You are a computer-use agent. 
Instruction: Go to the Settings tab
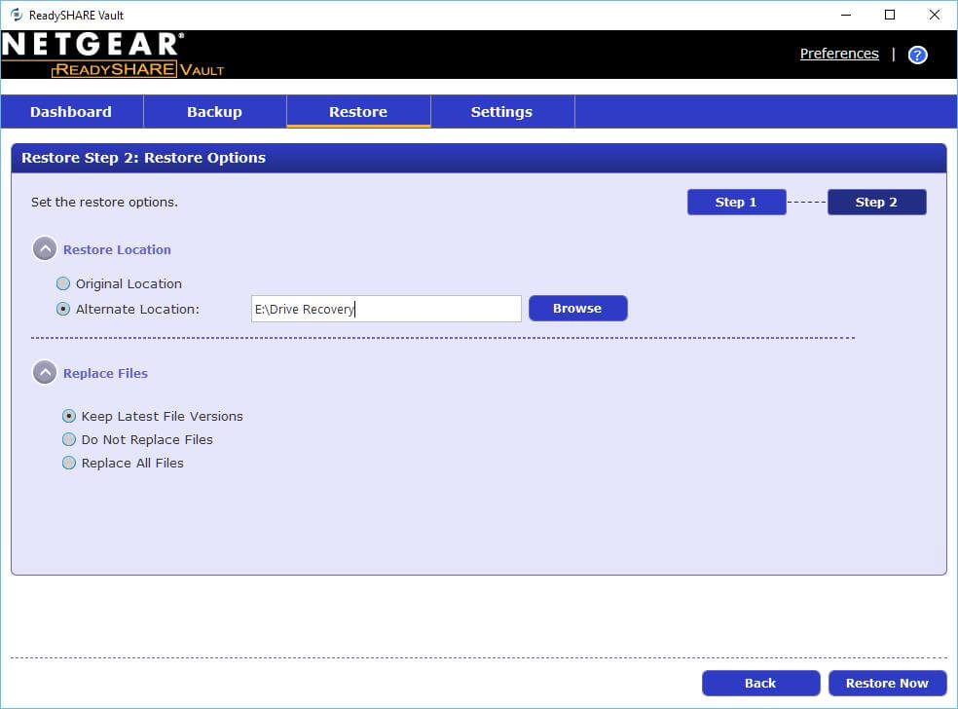[501, 112]
